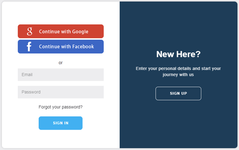Click 'Enter your personal details' text line
Viewport: 239px width, 150px height.
[x=178, y=68]
